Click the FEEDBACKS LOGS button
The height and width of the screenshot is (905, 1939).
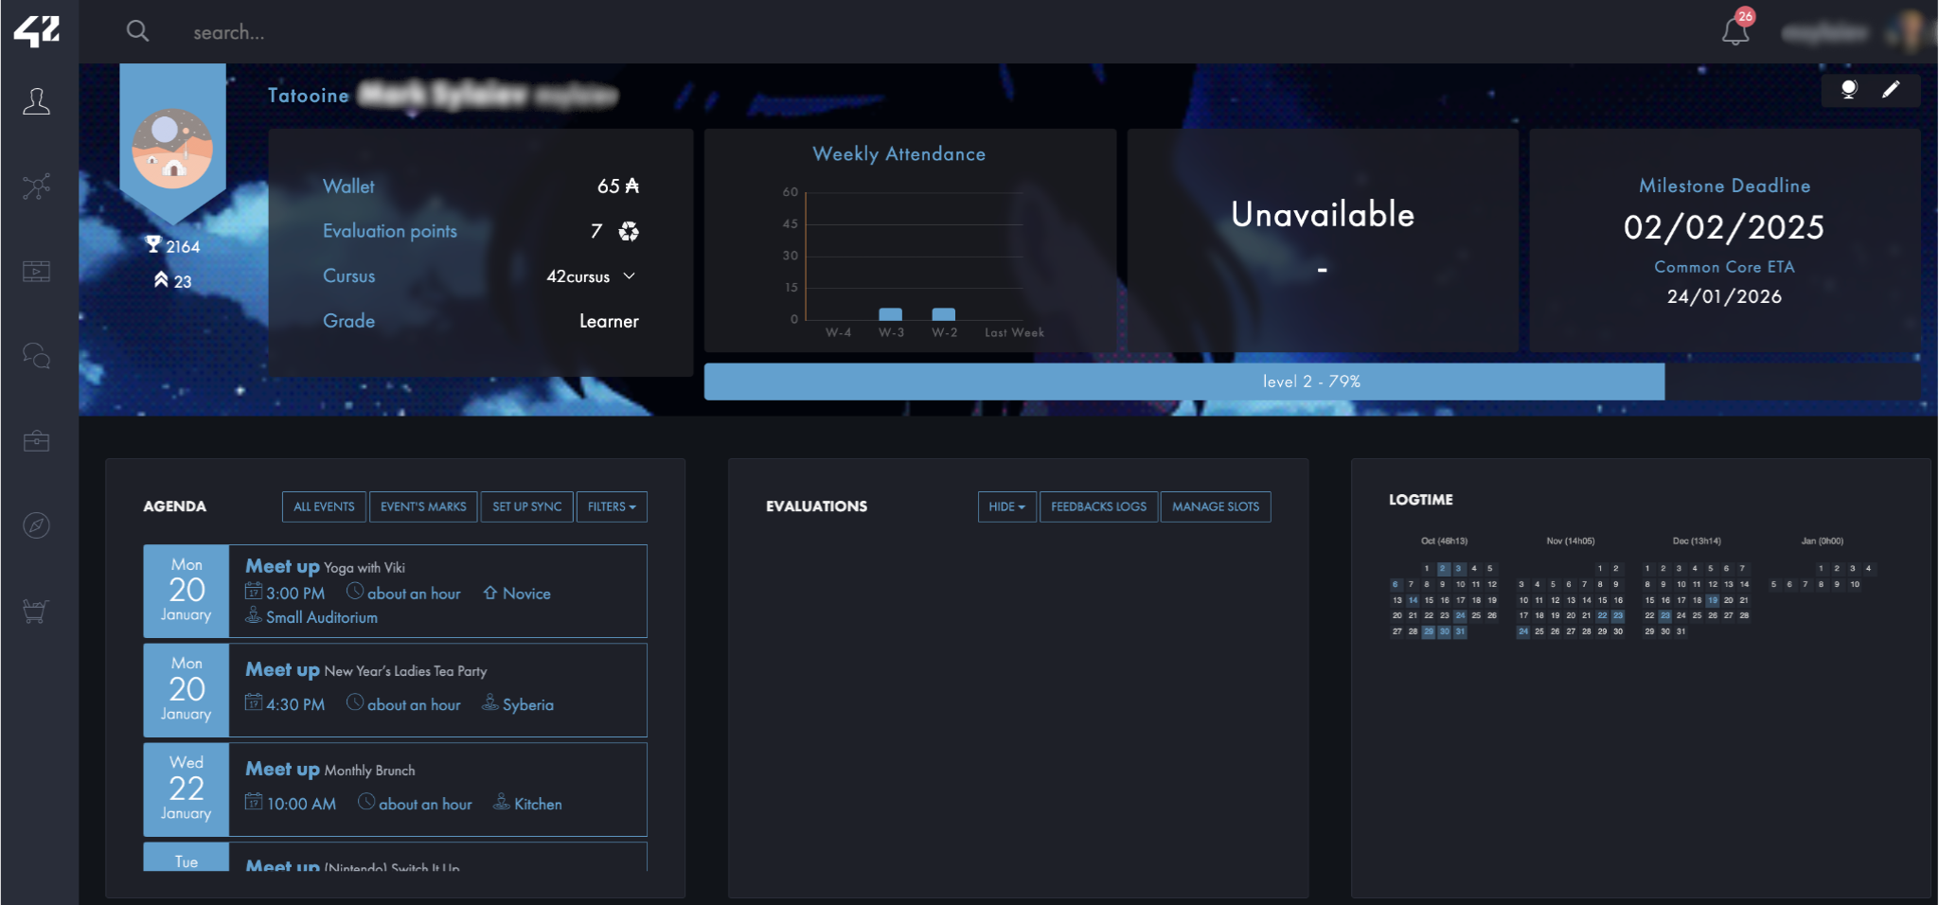[1098, 506]
